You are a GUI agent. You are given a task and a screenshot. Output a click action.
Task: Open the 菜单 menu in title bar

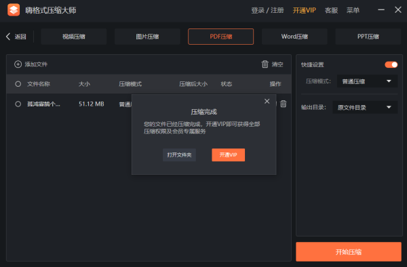[x=353, y=10]
